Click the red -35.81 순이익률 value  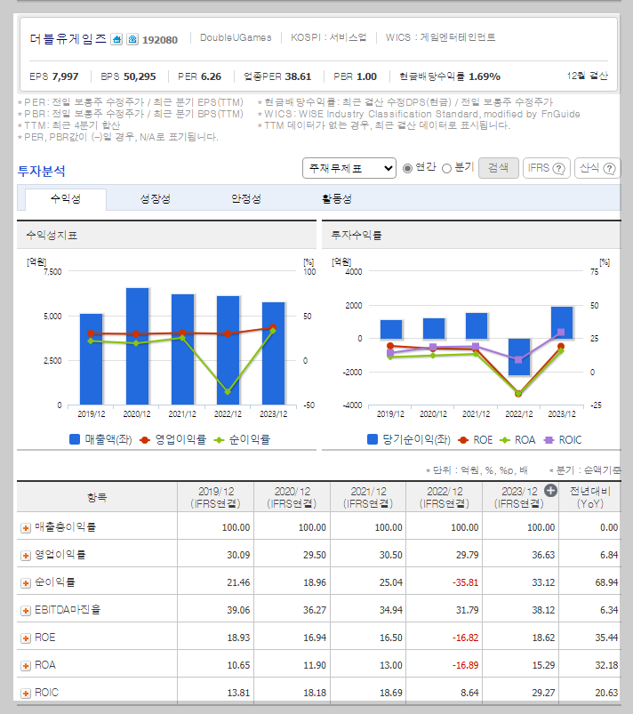[465, 583]
